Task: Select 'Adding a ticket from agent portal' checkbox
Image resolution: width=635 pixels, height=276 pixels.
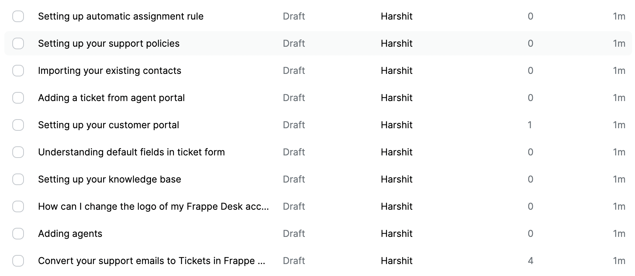Action: 18,97
